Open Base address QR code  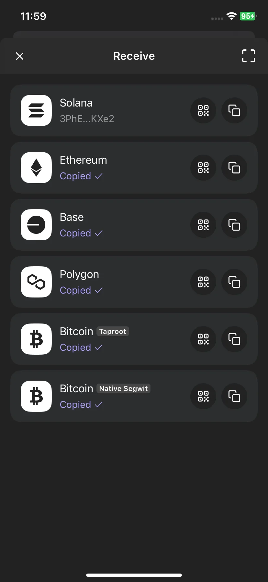[x=203, y=225]
